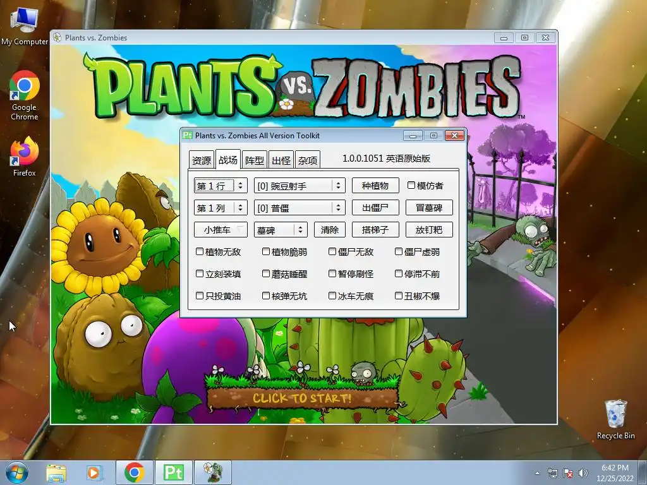Viewport: 647px width, 485px height.
Task: Minimize the Toolkit window
Action: (413, 136)
